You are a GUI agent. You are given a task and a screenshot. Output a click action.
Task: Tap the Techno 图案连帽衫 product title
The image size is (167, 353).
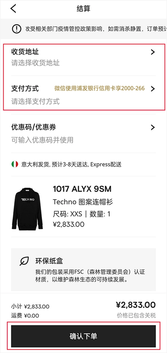[83, 202]
